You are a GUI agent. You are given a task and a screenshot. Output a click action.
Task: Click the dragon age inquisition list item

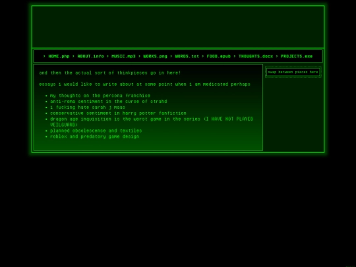pyautogui.click(x=152, y=122)
